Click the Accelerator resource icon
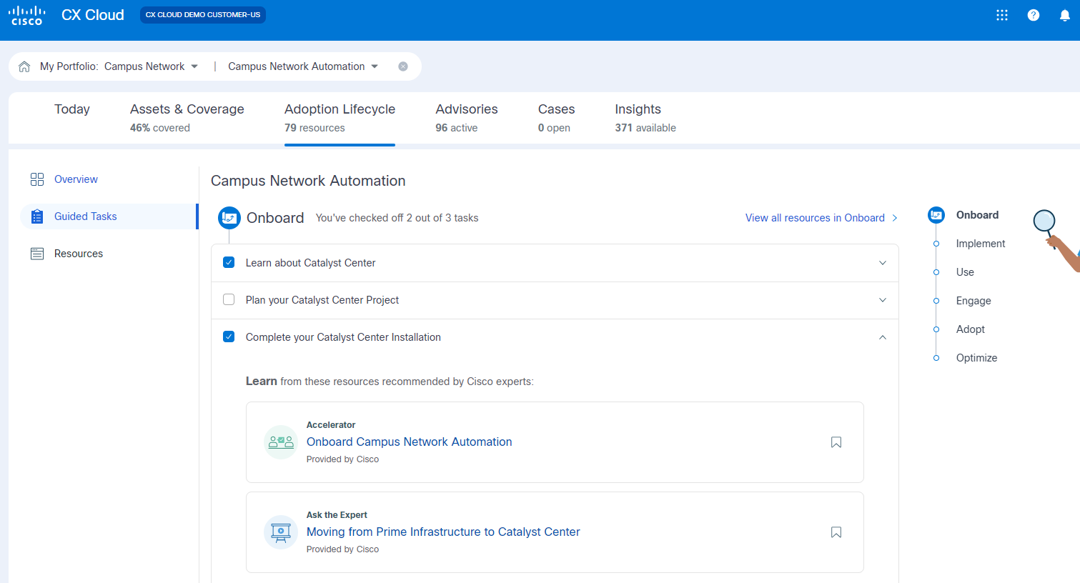 tap(281, 442)
